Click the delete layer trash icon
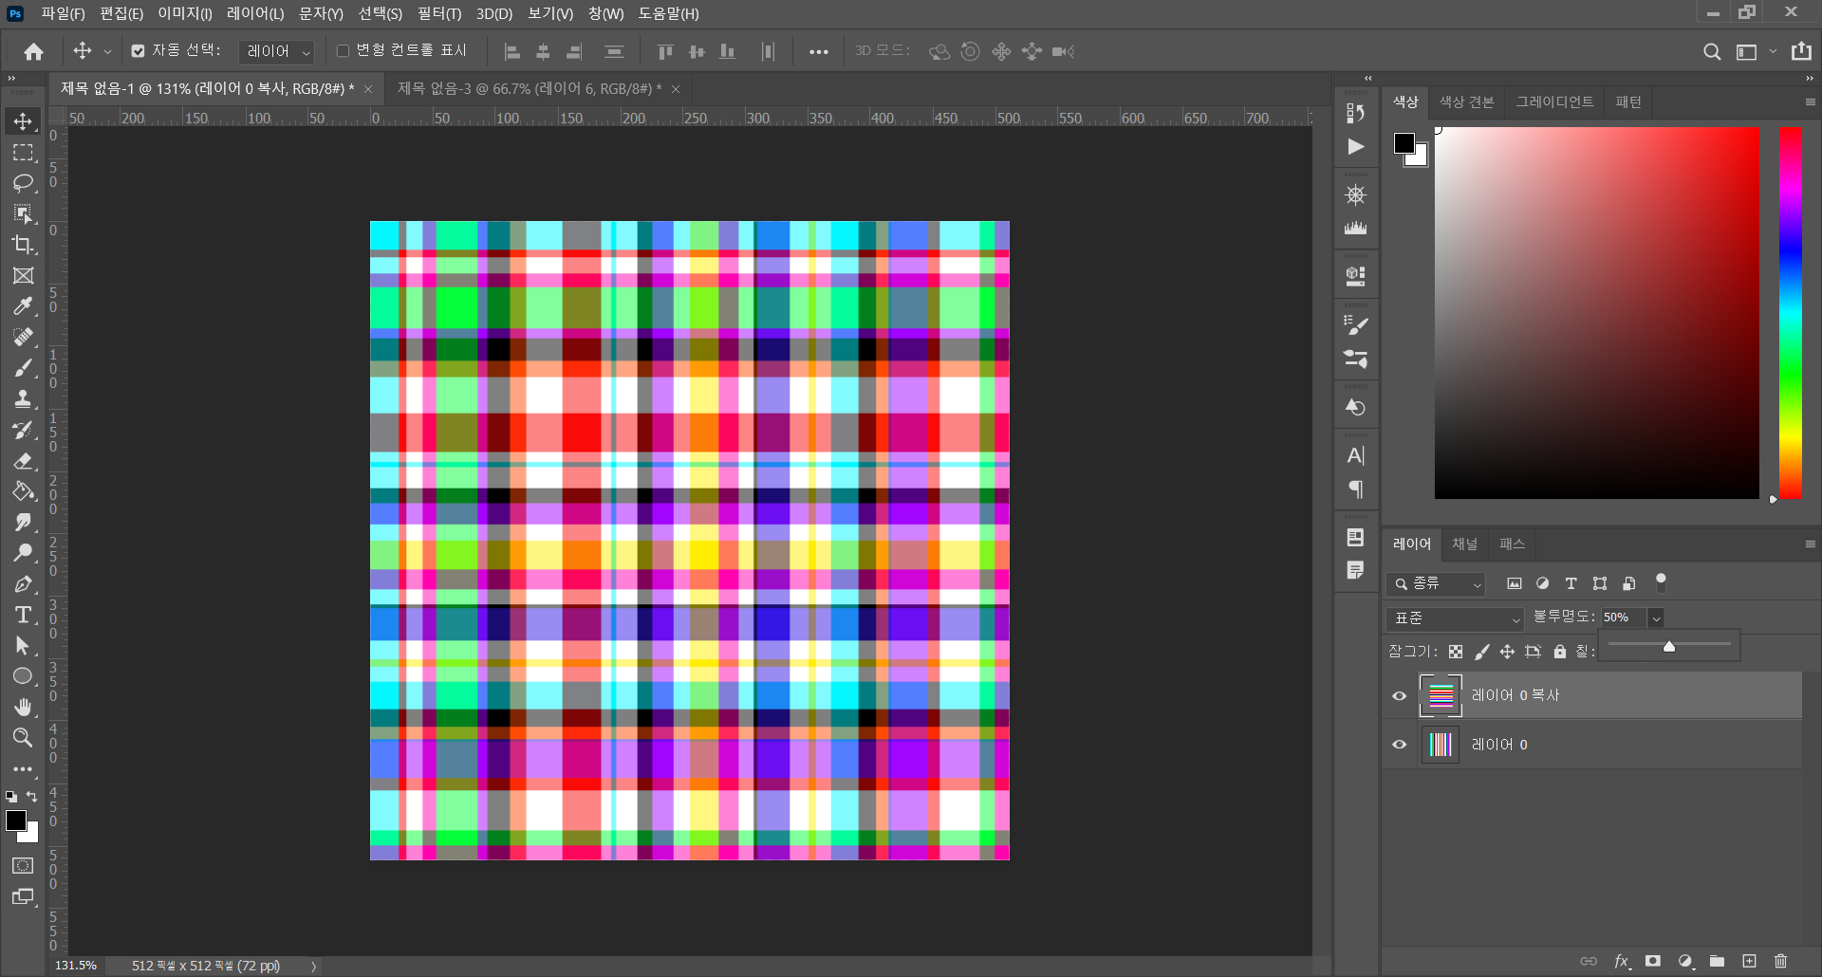The width and height of the screenshot is (1822, 977). (x=1780, y=961)
